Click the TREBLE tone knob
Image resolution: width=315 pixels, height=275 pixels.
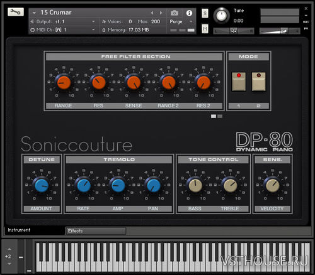coord(230,185)
